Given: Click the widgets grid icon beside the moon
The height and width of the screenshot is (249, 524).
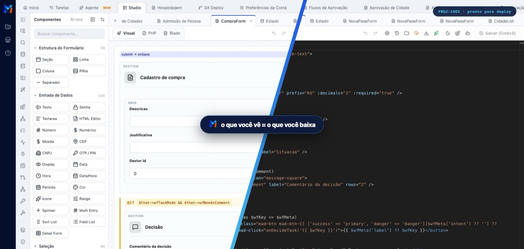Looking at the screenshot, I should 458,33.
